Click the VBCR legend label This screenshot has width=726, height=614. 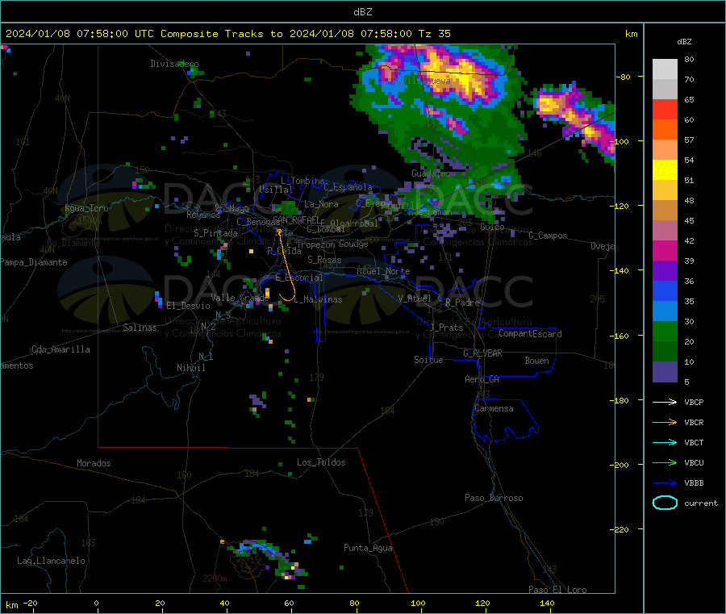coord(694,422)
